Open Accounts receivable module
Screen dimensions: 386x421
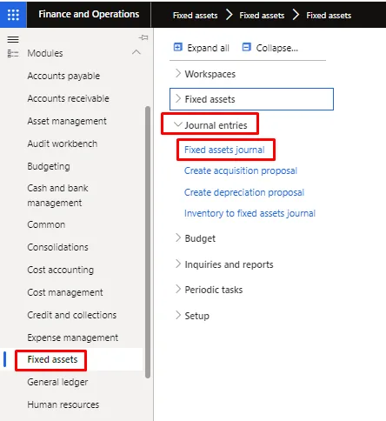[x=68, y=98]
